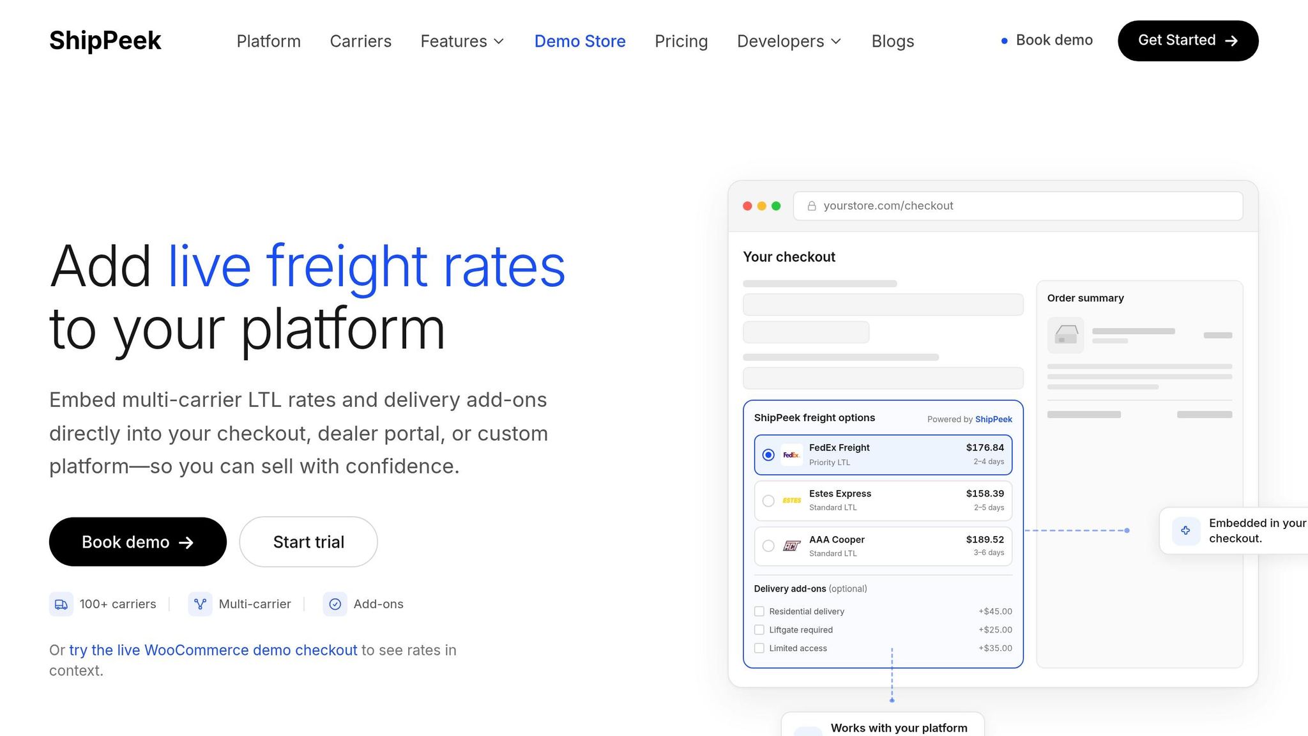1308x736 pixels.
Task: Click the black Book demo hero button
Action: pos(138,542)
